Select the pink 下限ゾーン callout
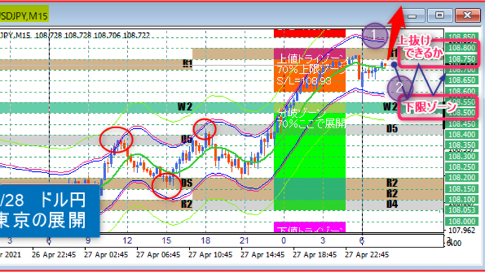 439,107
